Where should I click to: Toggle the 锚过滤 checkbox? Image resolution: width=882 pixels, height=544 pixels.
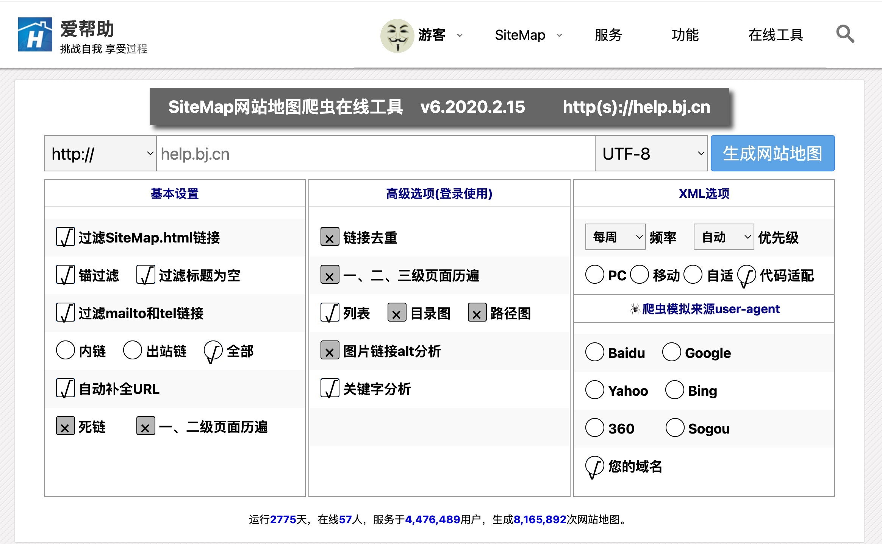pyautogui.click(x=65, y=275)
